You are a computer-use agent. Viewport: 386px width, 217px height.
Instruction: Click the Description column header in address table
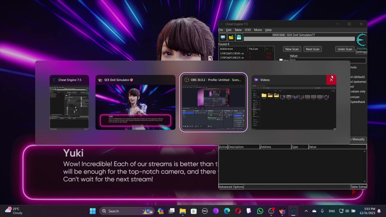point(243,146)
